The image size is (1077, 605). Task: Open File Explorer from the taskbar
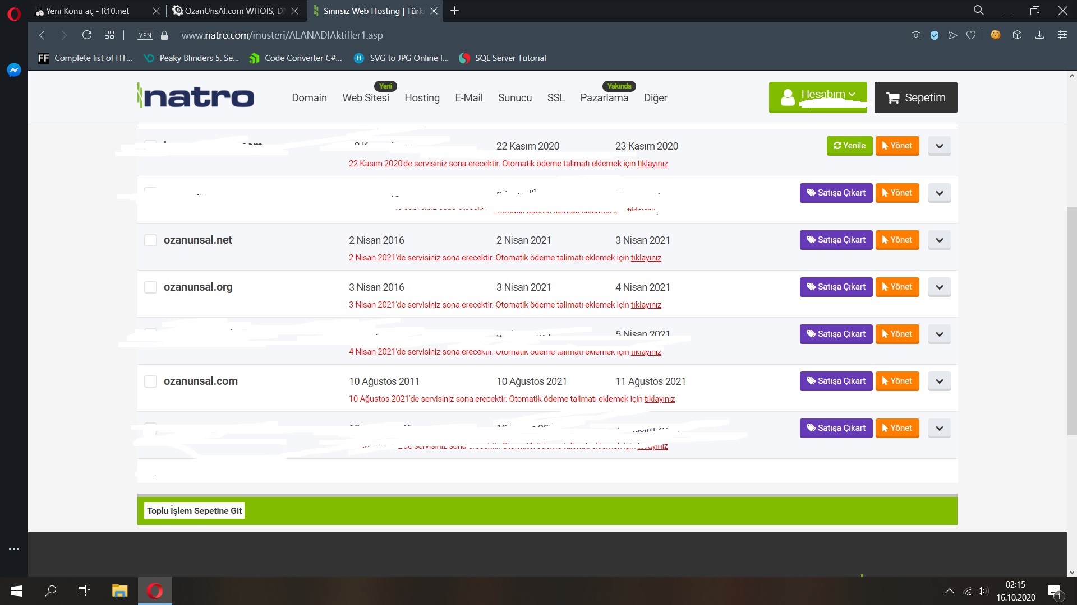point(119,591)
